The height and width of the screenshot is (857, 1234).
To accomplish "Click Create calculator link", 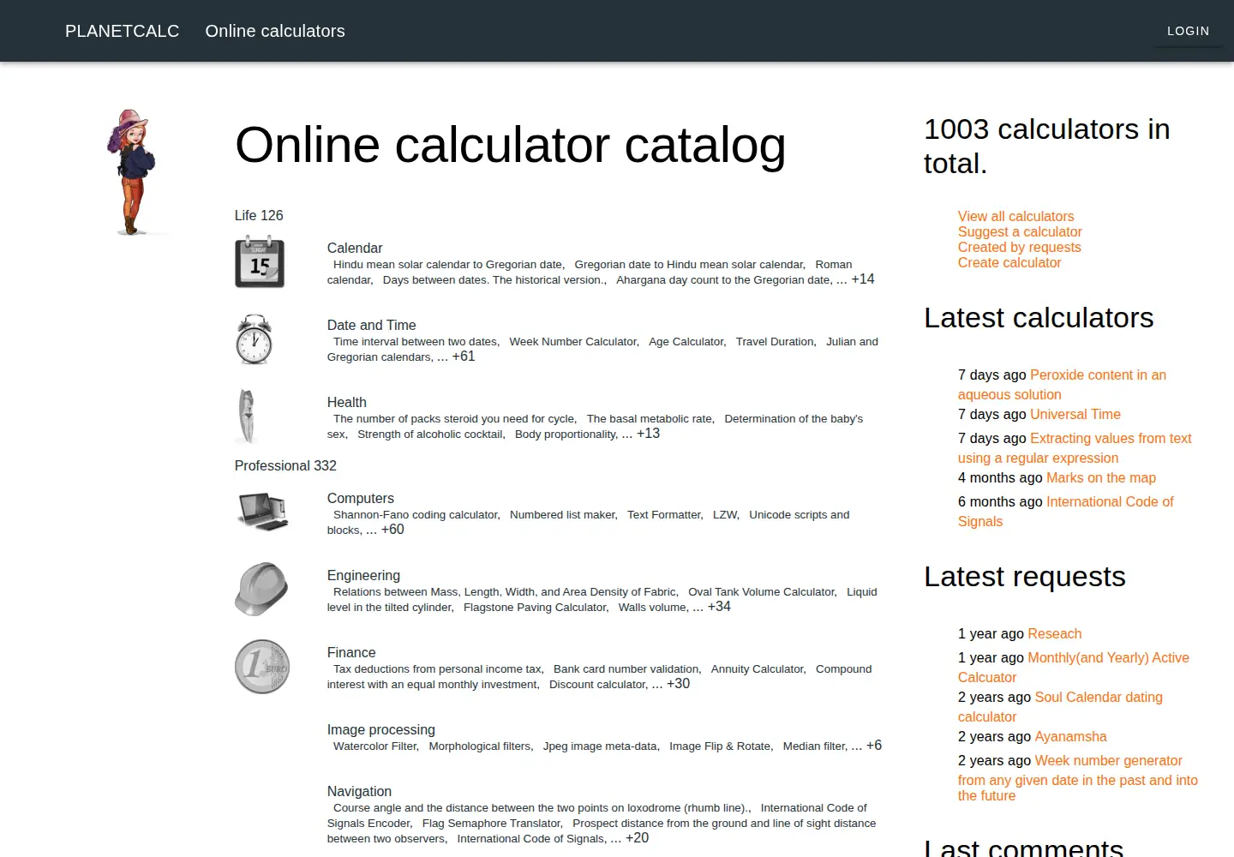I will pos(1009,263).
